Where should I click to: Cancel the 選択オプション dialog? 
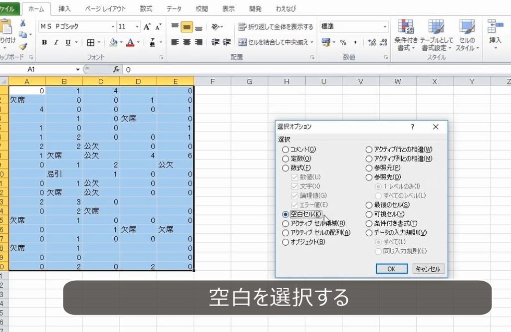tap(427, 269)
